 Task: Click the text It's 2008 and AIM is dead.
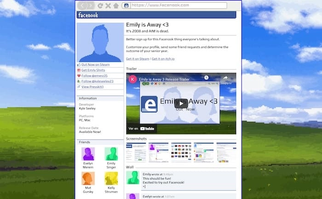pos(148,31)
